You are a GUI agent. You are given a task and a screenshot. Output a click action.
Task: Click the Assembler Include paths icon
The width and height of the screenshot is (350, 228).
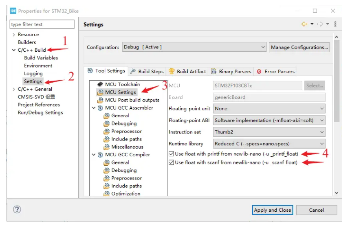tap(106, 139)
